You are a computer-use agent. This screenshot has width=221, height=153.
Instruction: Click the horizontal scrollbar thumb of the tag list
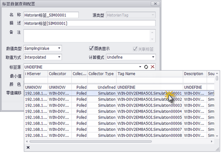[x=90, y=142]
